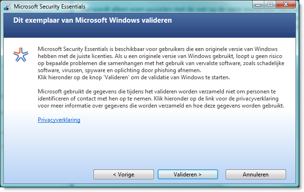Cancel setup with the Annuleren button
The image size is (304, 192).
[255, 175]
